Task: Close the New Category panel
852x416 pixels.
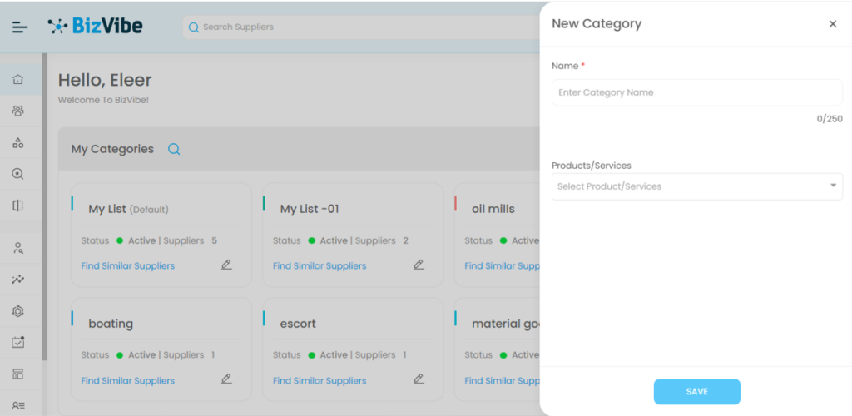Action: tap(832, 24)
